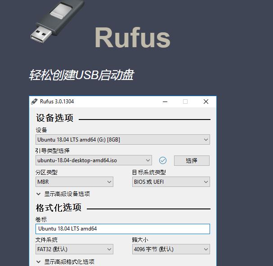Viewport: 273px width, 266px height.
Task: Open the FAT32 (默认) file system dropdown
Action: click(74, 249)
